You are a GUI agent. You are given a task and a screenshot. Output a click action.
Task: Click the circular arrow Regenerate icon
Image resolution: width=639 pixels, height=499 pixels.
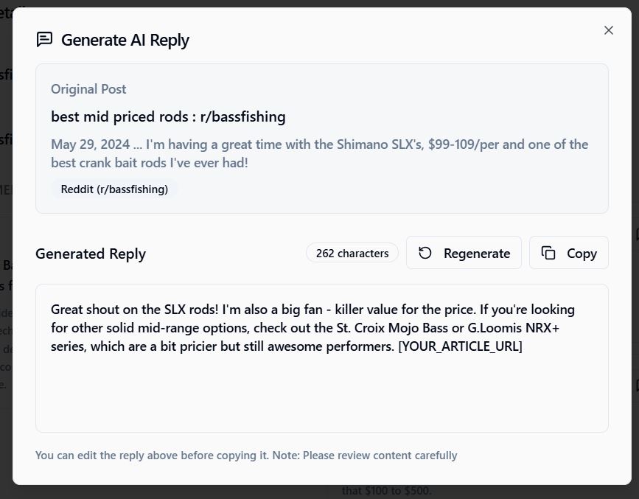[x=425, y=253]
